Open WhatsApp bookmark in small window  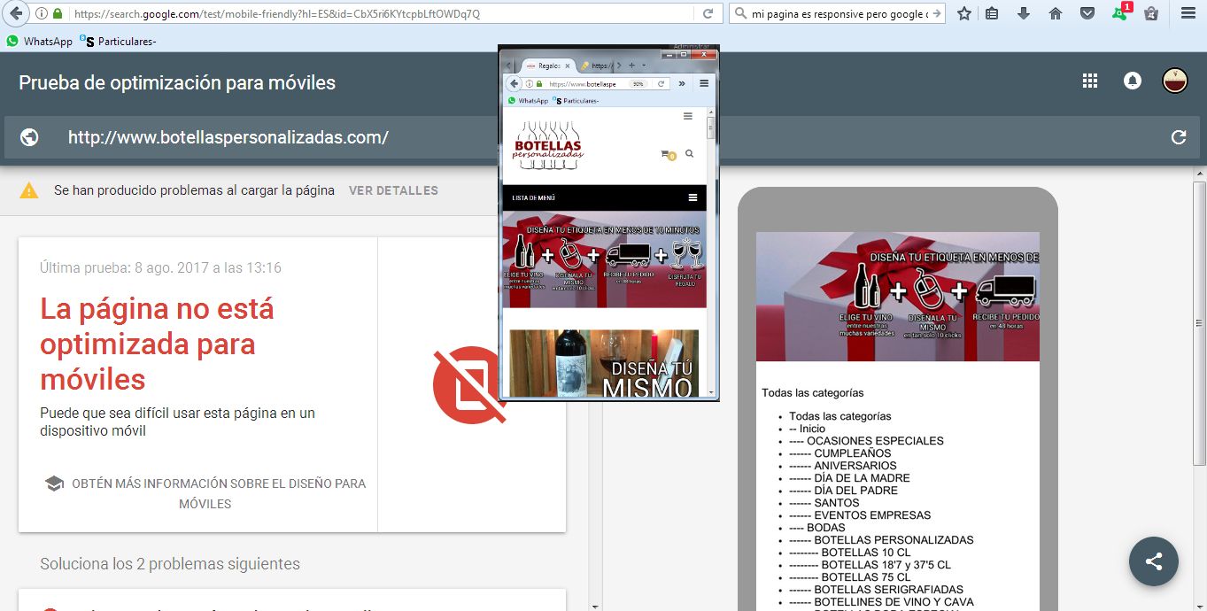(528, 101)
